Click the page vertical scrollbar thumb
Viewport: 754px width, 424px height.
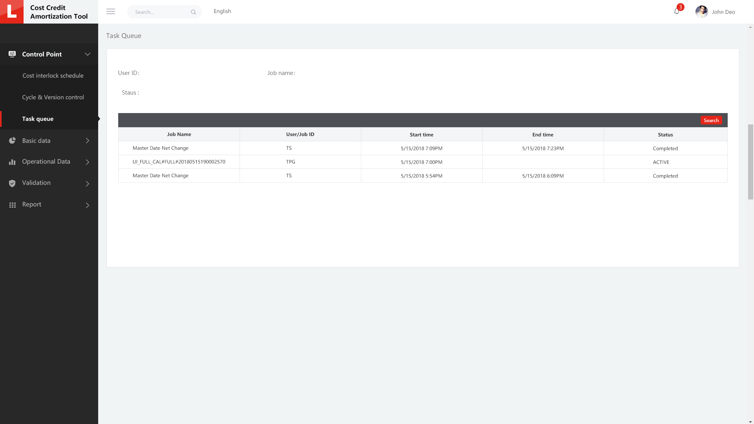coord(750,162)
